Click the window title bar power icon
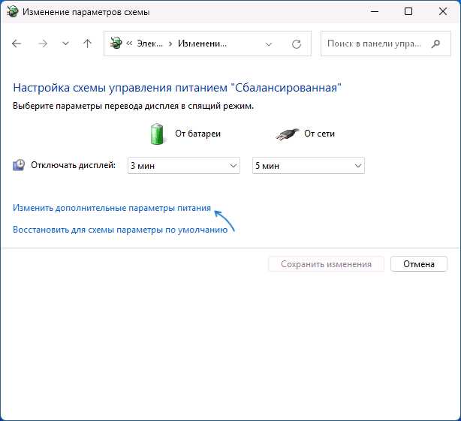 (14, 11)
